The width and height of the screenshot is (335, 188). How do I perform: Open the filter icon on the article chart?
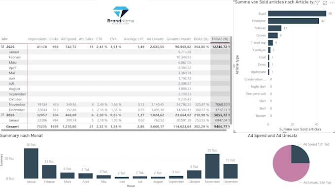tap(317, 3)
